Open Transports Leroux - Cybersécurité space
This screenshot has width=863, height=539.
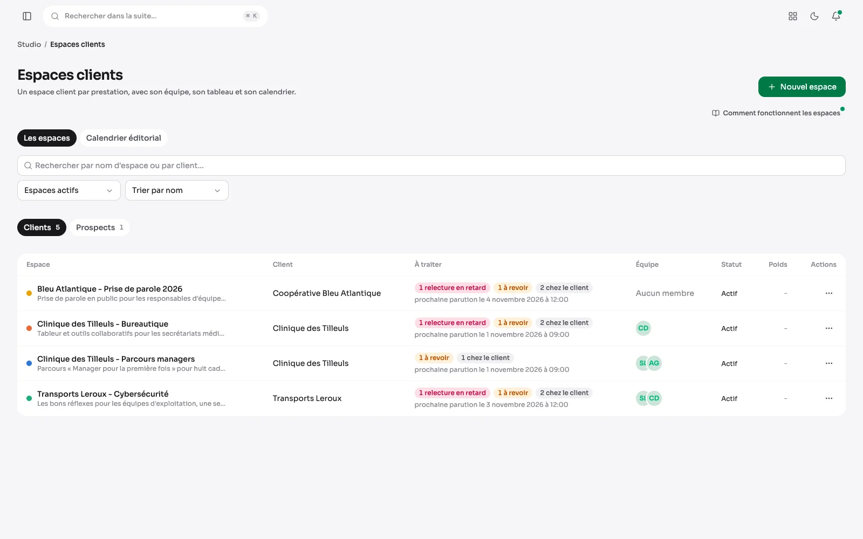[102, 394]
